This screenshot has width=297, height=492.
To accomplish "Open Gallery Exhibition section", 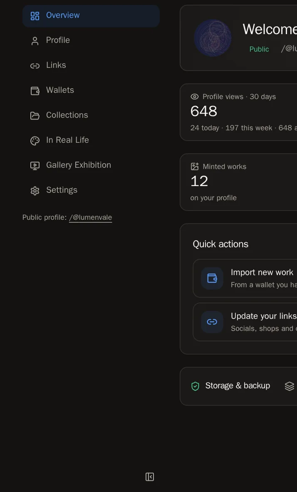I will point(91,165).
